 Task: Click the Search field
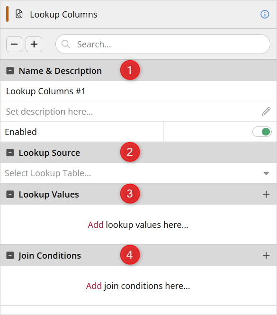tap(163, 44)
